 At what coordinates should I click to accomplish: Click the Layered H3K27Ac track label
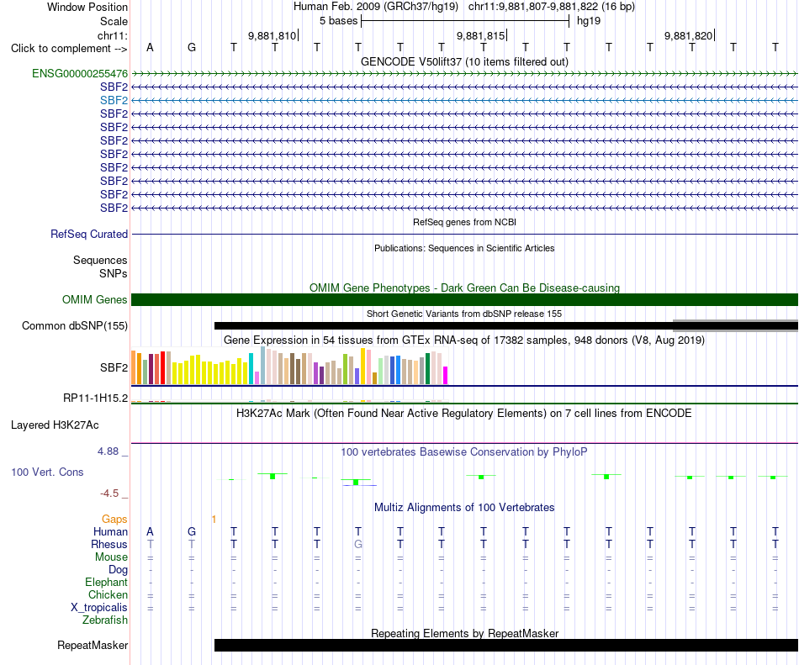55,425
